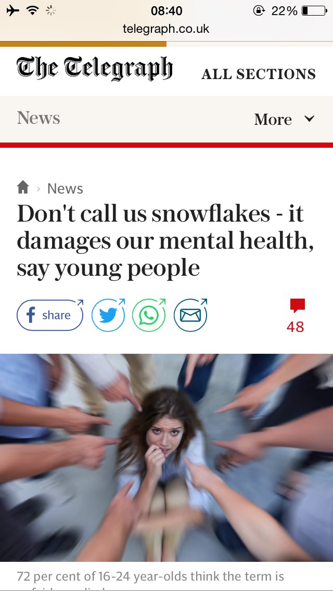Click the page loading progress bar
This screenshot has width=333, height=591.
83,44
